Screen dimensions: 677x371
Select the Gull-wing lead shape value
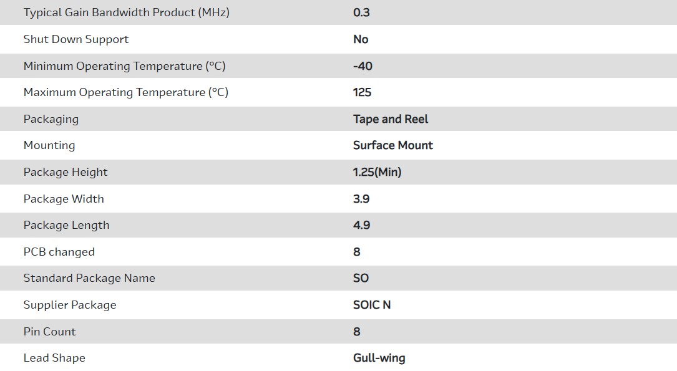[379, 358]
